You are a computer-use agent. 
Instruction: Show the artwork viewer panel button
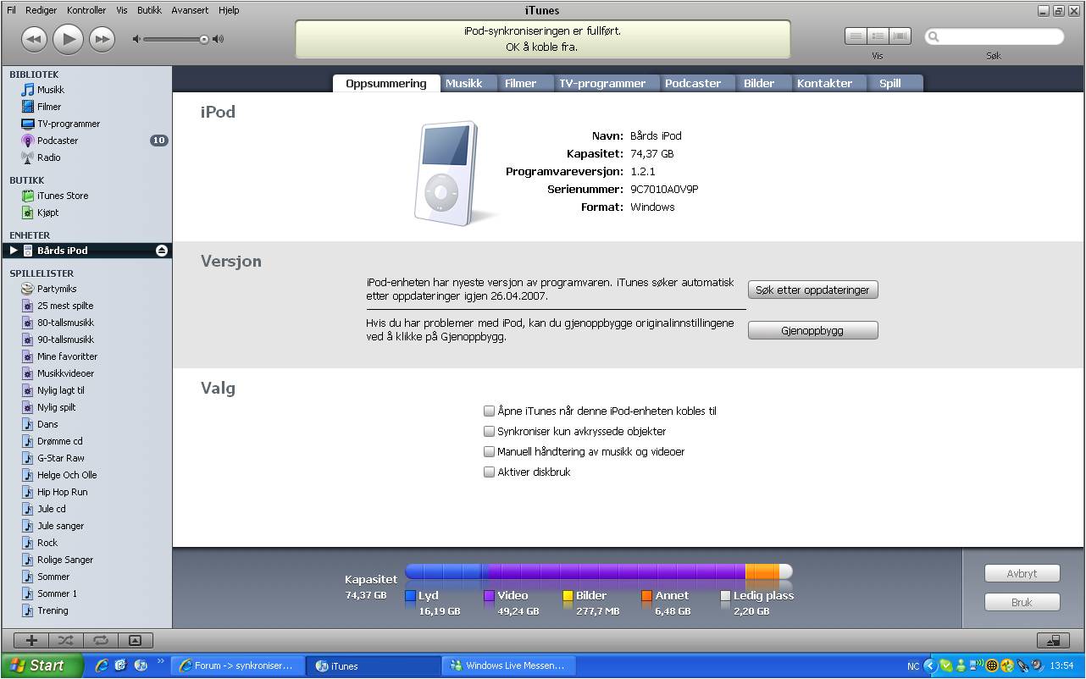135,641
